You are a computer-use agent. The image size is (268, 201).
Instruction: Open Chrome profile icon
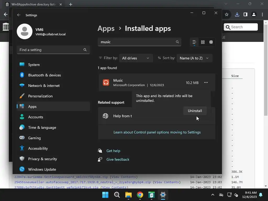pos(254,15)
